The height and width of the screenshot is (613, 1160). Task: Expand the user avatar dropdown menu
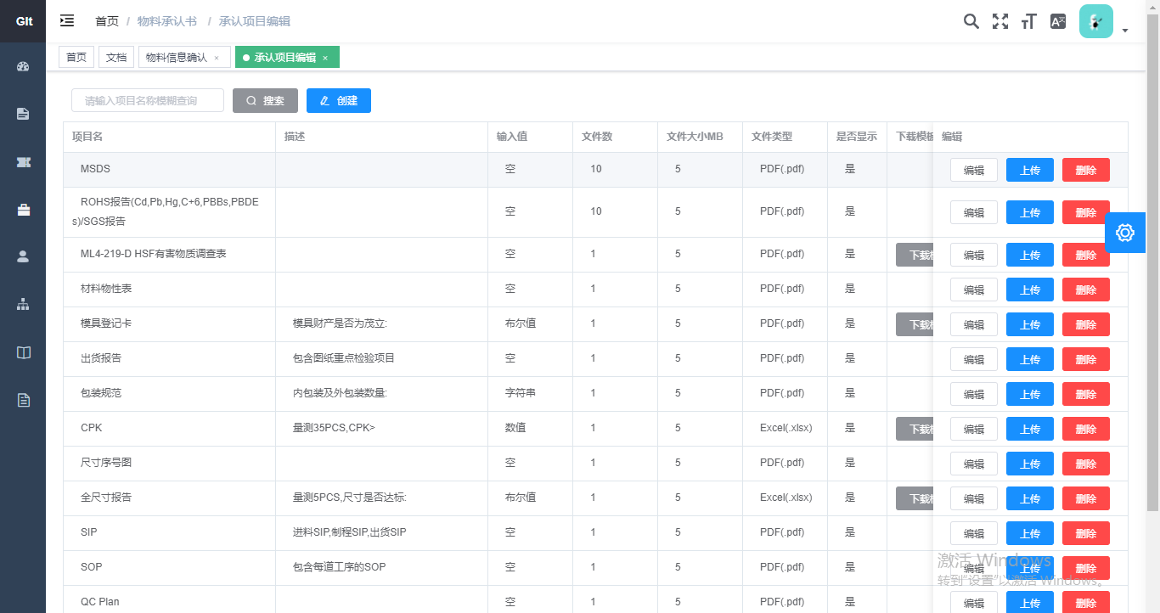tap(1103, 23)
